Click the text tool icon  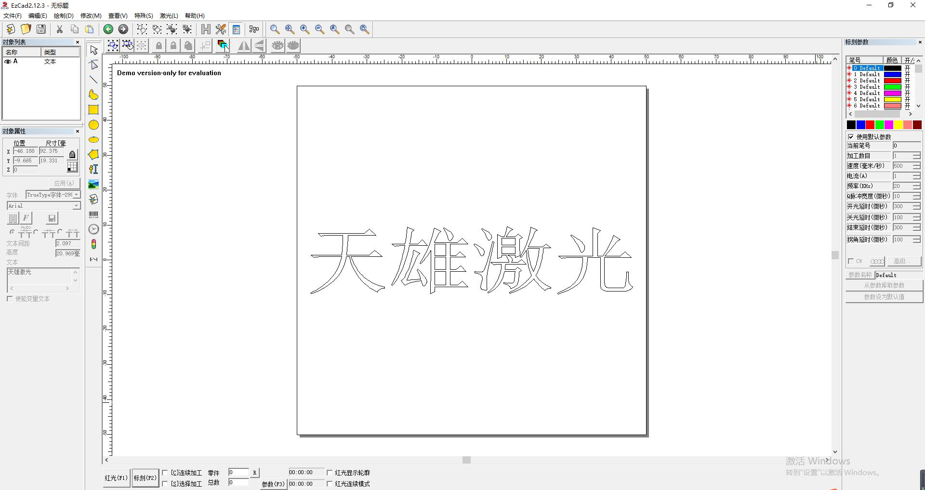tap(93, 169)
